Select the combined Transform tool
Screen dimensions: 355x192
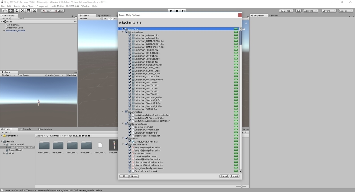(x=34, y=11)
